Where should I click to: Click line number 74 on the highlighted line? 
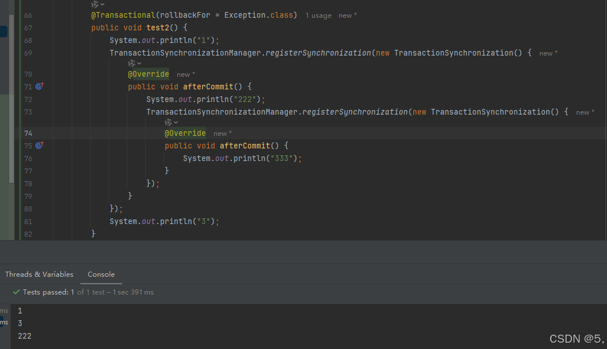(x=28, y=133)
